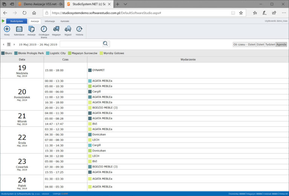Viewport: 289px width, 196px height.
Task: Open the Kalendarze calendar icon
Action: [x=19, y=29]
